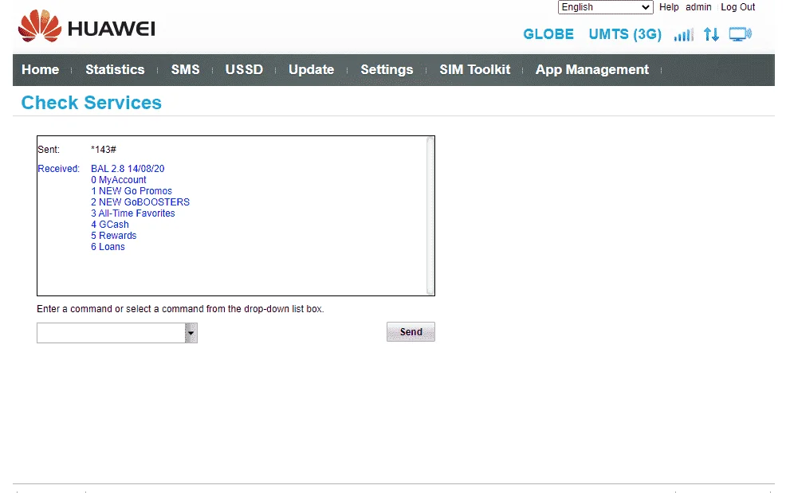Image resolution: width=786 pixels, height=493 pixels.
Task: Open the Help link
Action: (x=669, y=7)
